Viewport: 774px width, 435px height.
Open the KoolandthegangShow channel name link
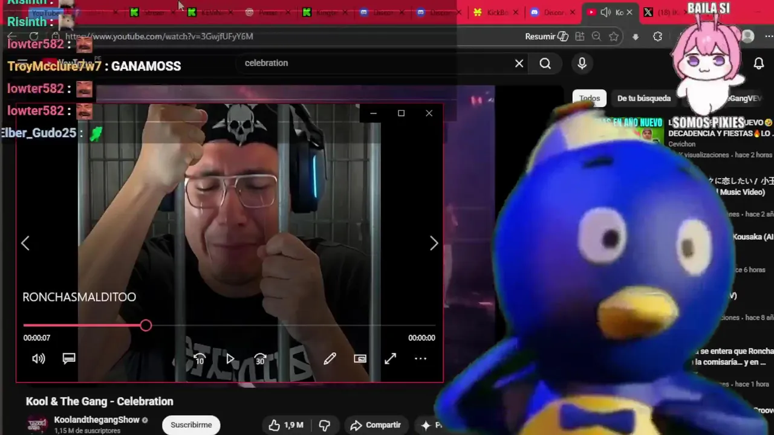tap(97, 420)
